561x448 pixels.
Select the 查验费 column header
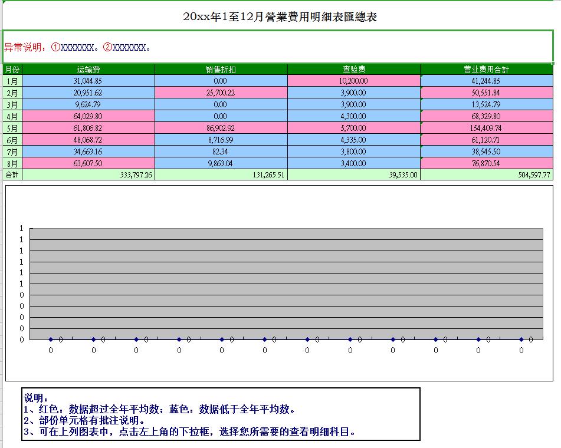click(x=353, y=69)
